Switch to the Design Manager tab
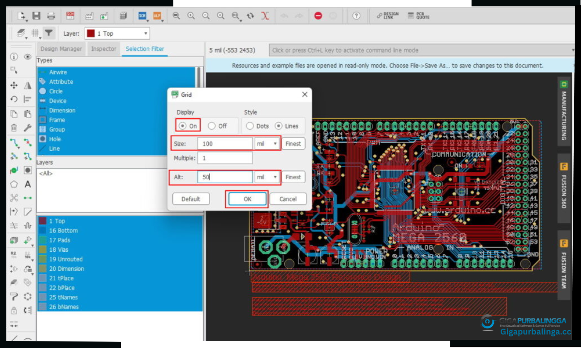 [x=61, y=49]
